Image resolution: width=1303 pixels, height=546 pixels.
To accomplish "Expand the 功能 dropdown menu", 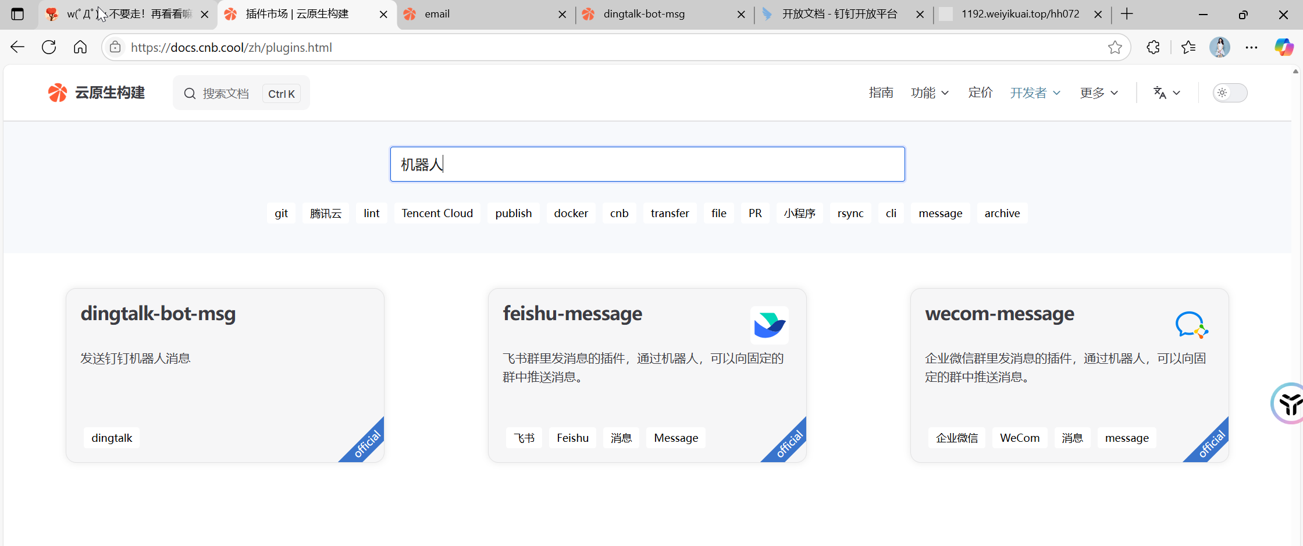I will [x=930, y=93].
